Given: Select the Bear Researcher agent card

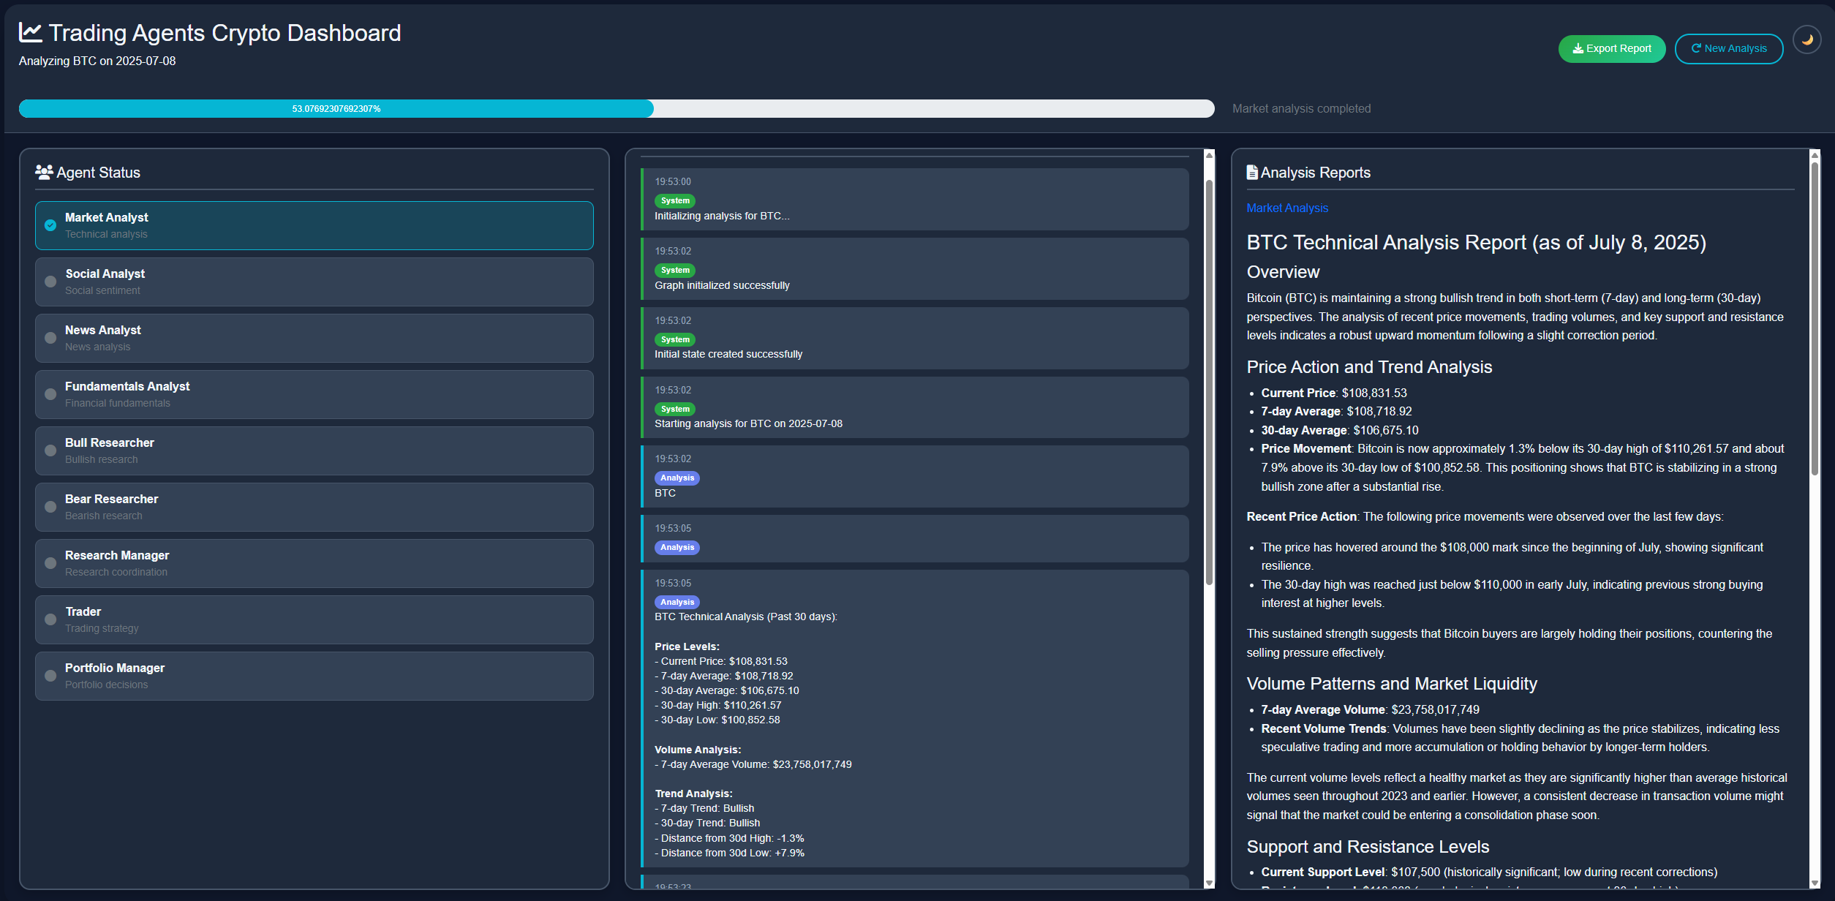Looking at the screenshot, I should [x=314, y=507].
